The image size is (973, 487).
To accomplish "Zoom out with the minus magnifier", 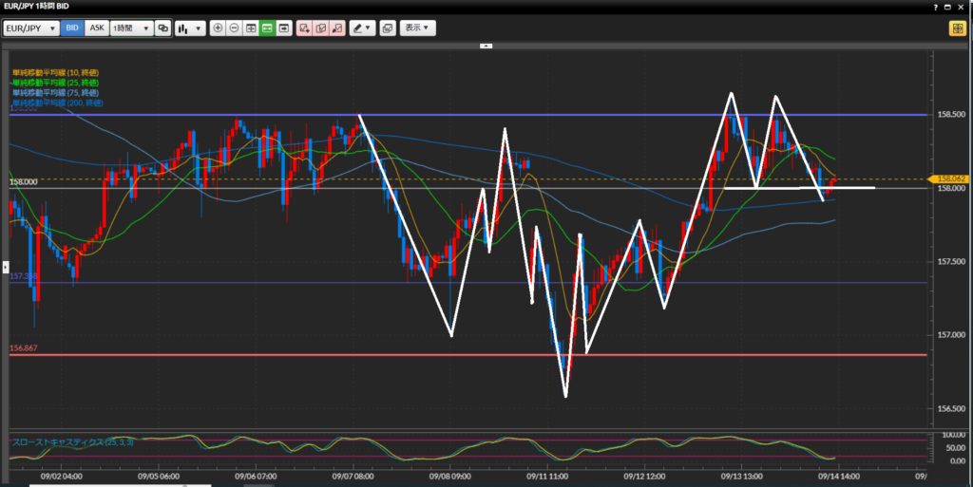I will tap(235, 28).
